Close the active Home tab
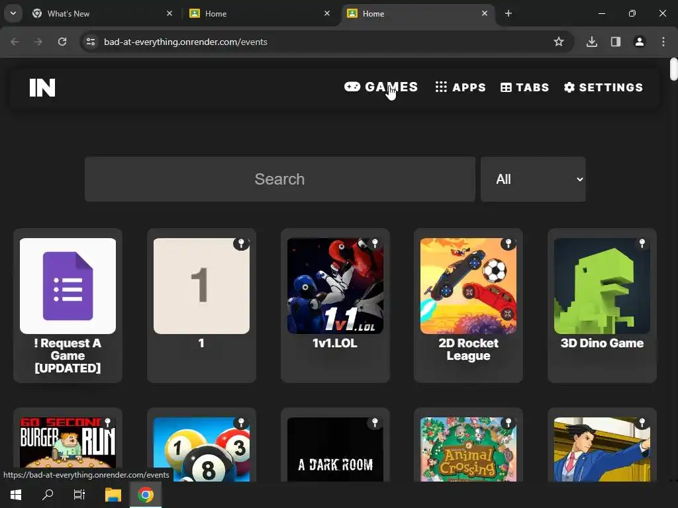 click(485, 13)
